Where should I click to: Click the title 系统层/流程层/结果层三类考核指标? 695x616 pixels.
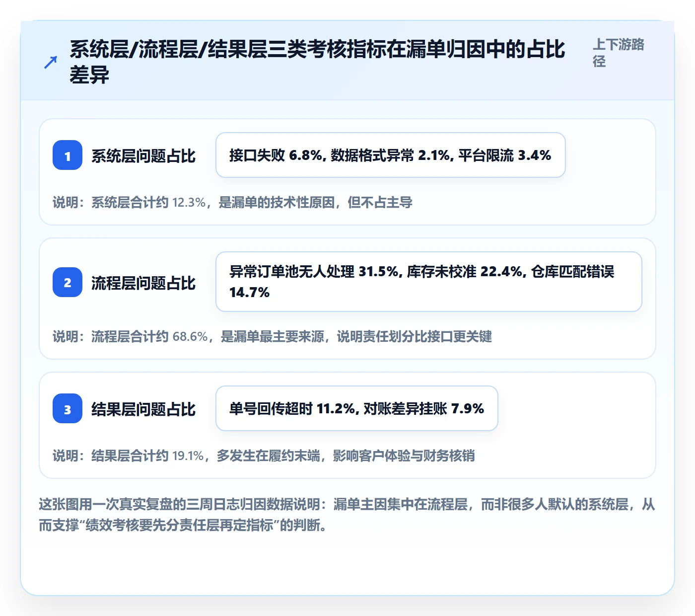click(317, 62)
